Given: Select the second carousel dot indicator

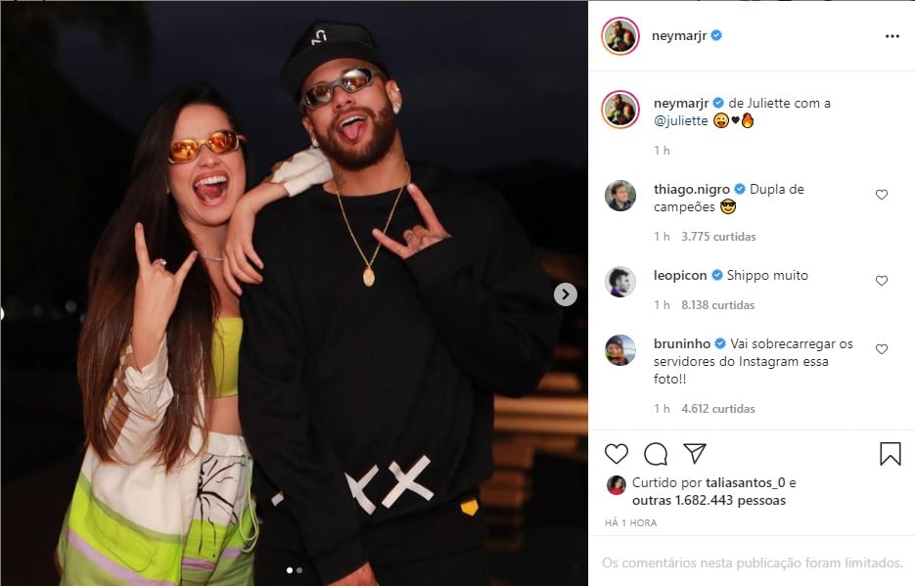Looking at the screenshot, I should tap(299, 569).
